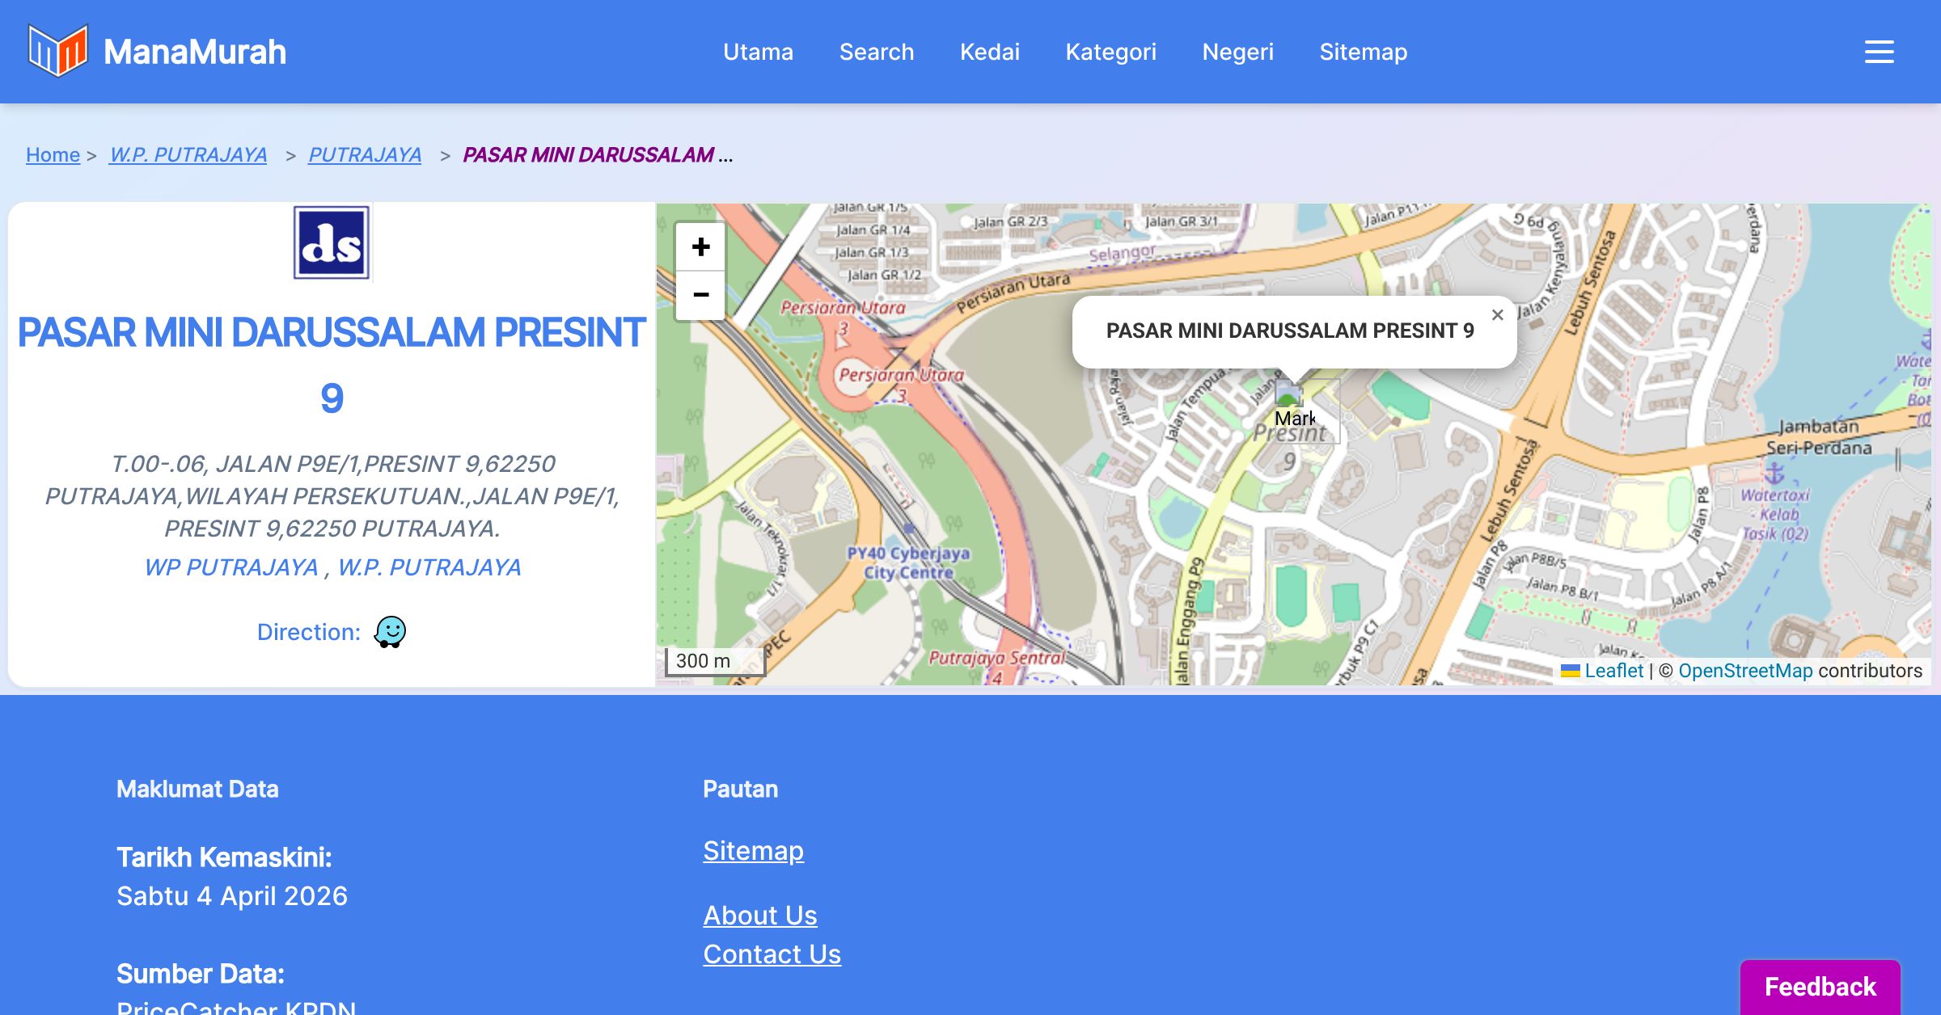The width and height of the screenshot is (1941, 1015).
Task: Open the Kedai menu item
Action: 990,52
